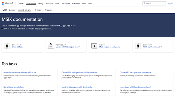
Task: Click the external link icon after hands-on-labs
Action: 150,87
